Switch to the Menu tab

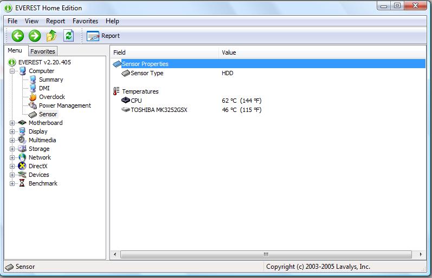coord(15,51)
